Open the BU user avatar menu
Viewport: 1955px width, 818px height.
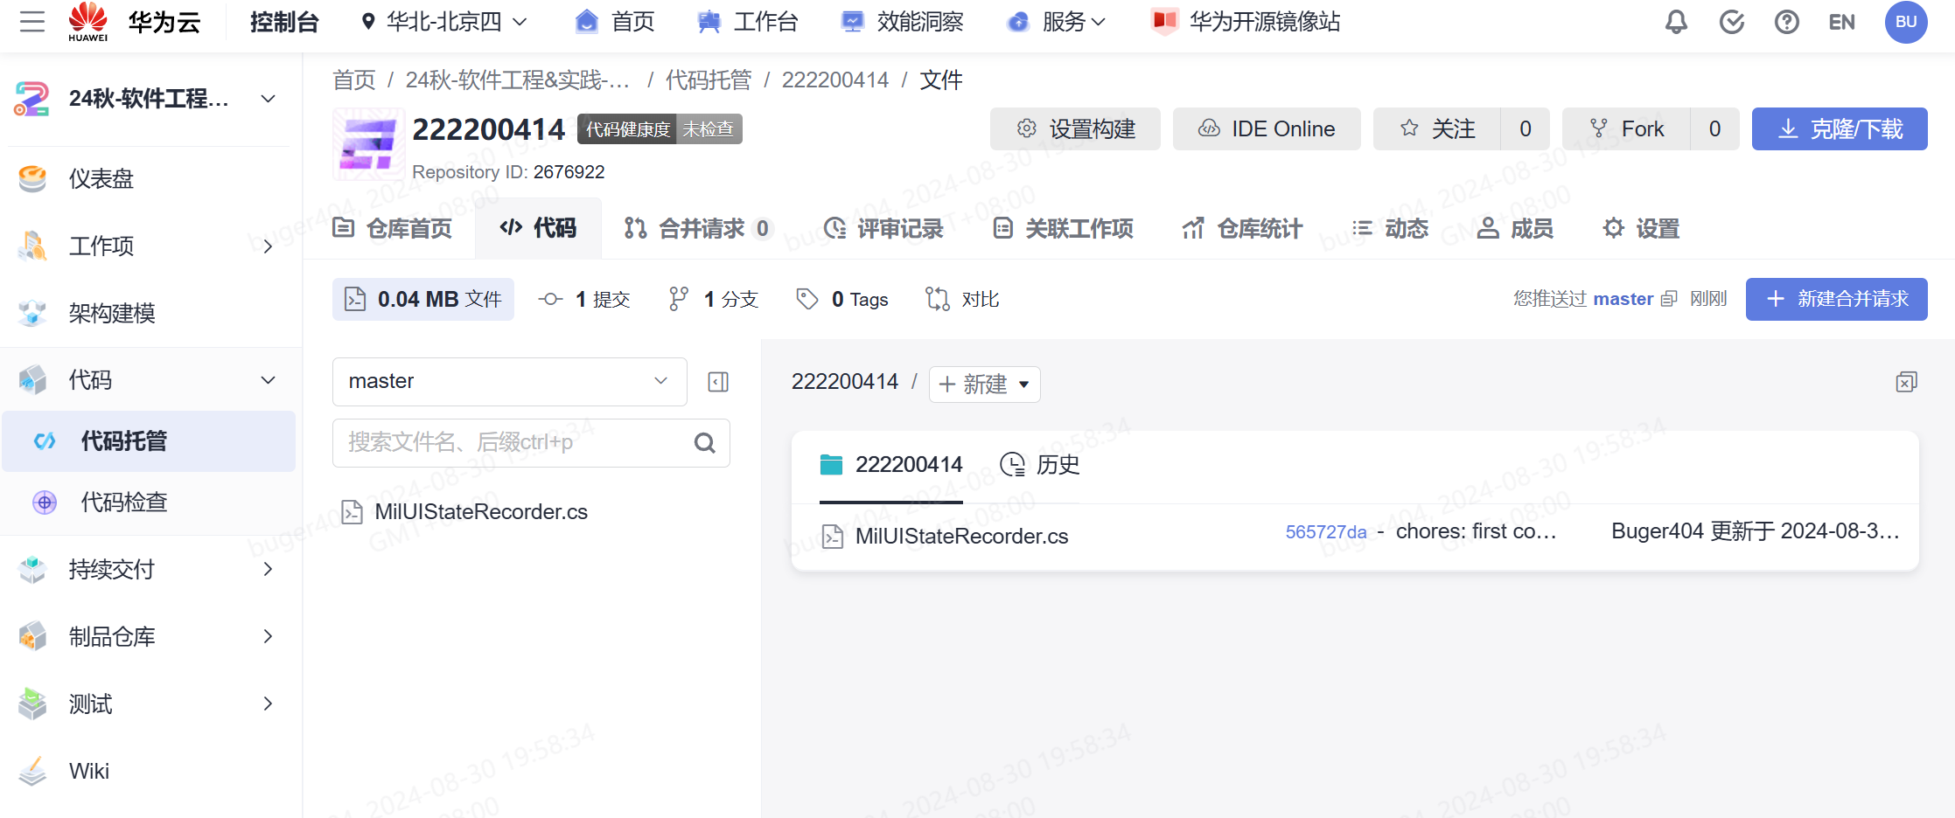(x=1907, y=22)
